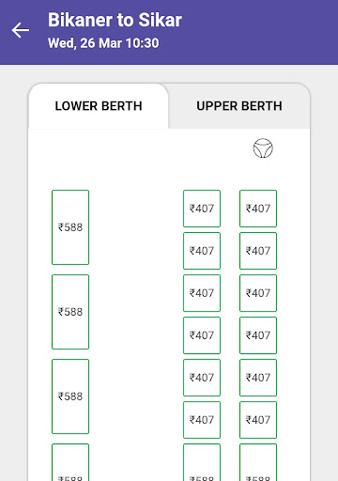Switch to the UPPER BERTH tab

coord(239,106)
